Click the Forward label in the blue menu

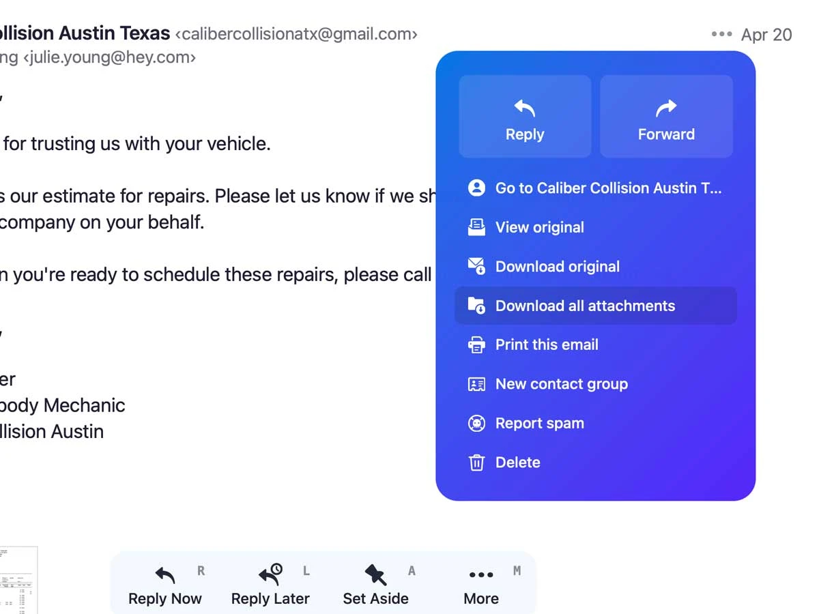pos(666,134)
